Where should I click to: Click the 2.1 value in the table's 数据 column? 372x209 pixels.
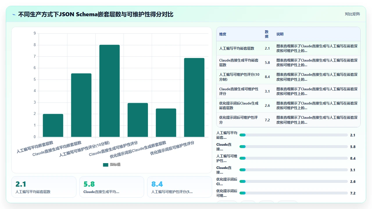[267, 48]
